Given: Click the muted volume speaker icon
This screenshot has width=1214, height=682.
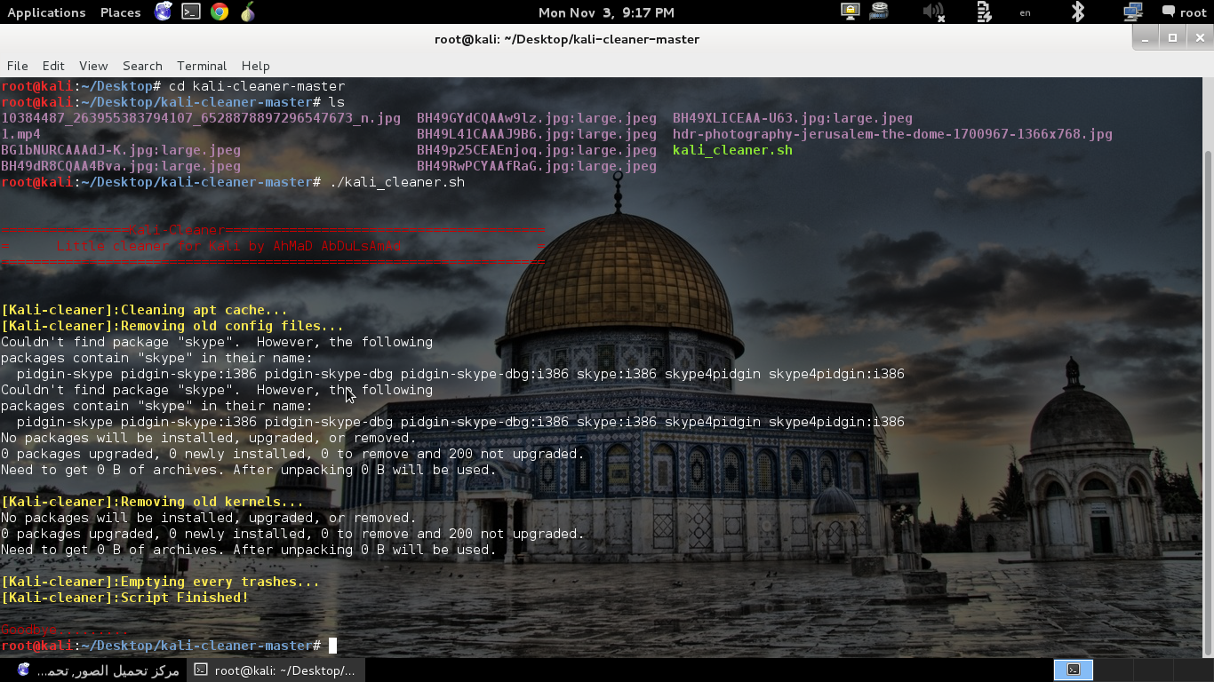Looking at the screenshot, I should pos(933,12).
